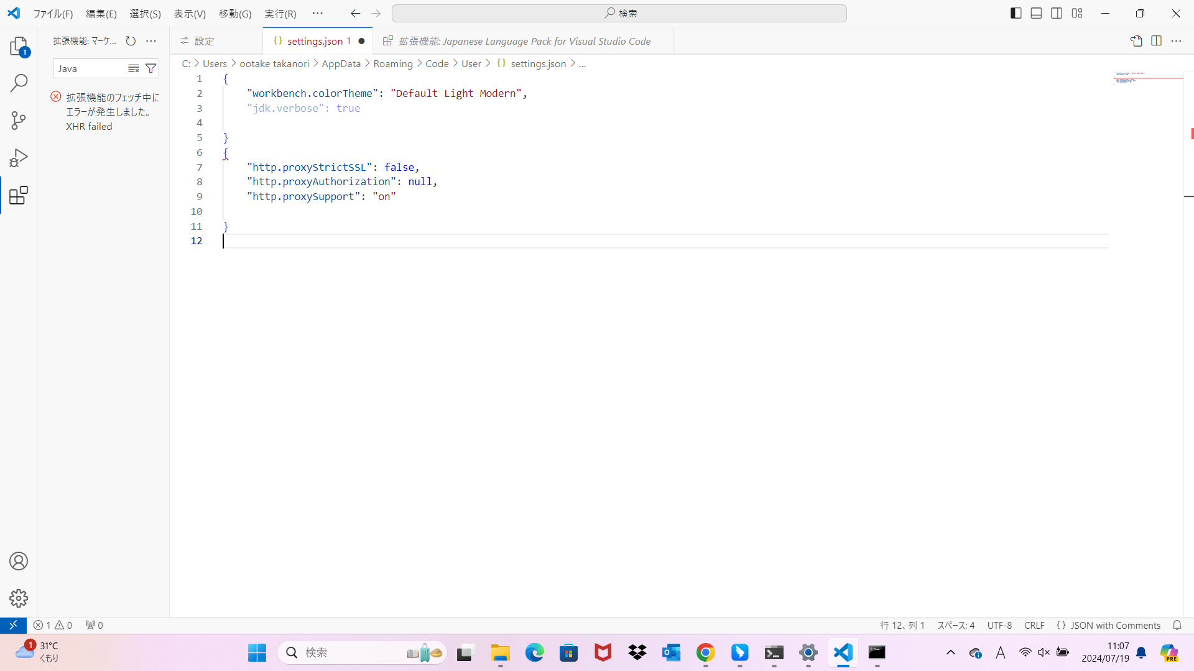Viewport: 1194px width, 671px height.
Task: Click the filter extensions funnel icon
Action: point(150,68)
